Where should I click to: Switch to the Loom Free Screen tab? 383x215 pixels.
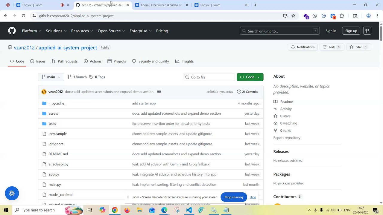[x=162, y=5]
